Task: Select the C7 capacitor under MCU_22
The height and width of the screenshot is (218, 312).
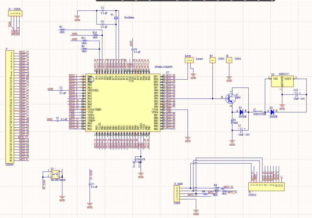Action: [x=90, y=185]
